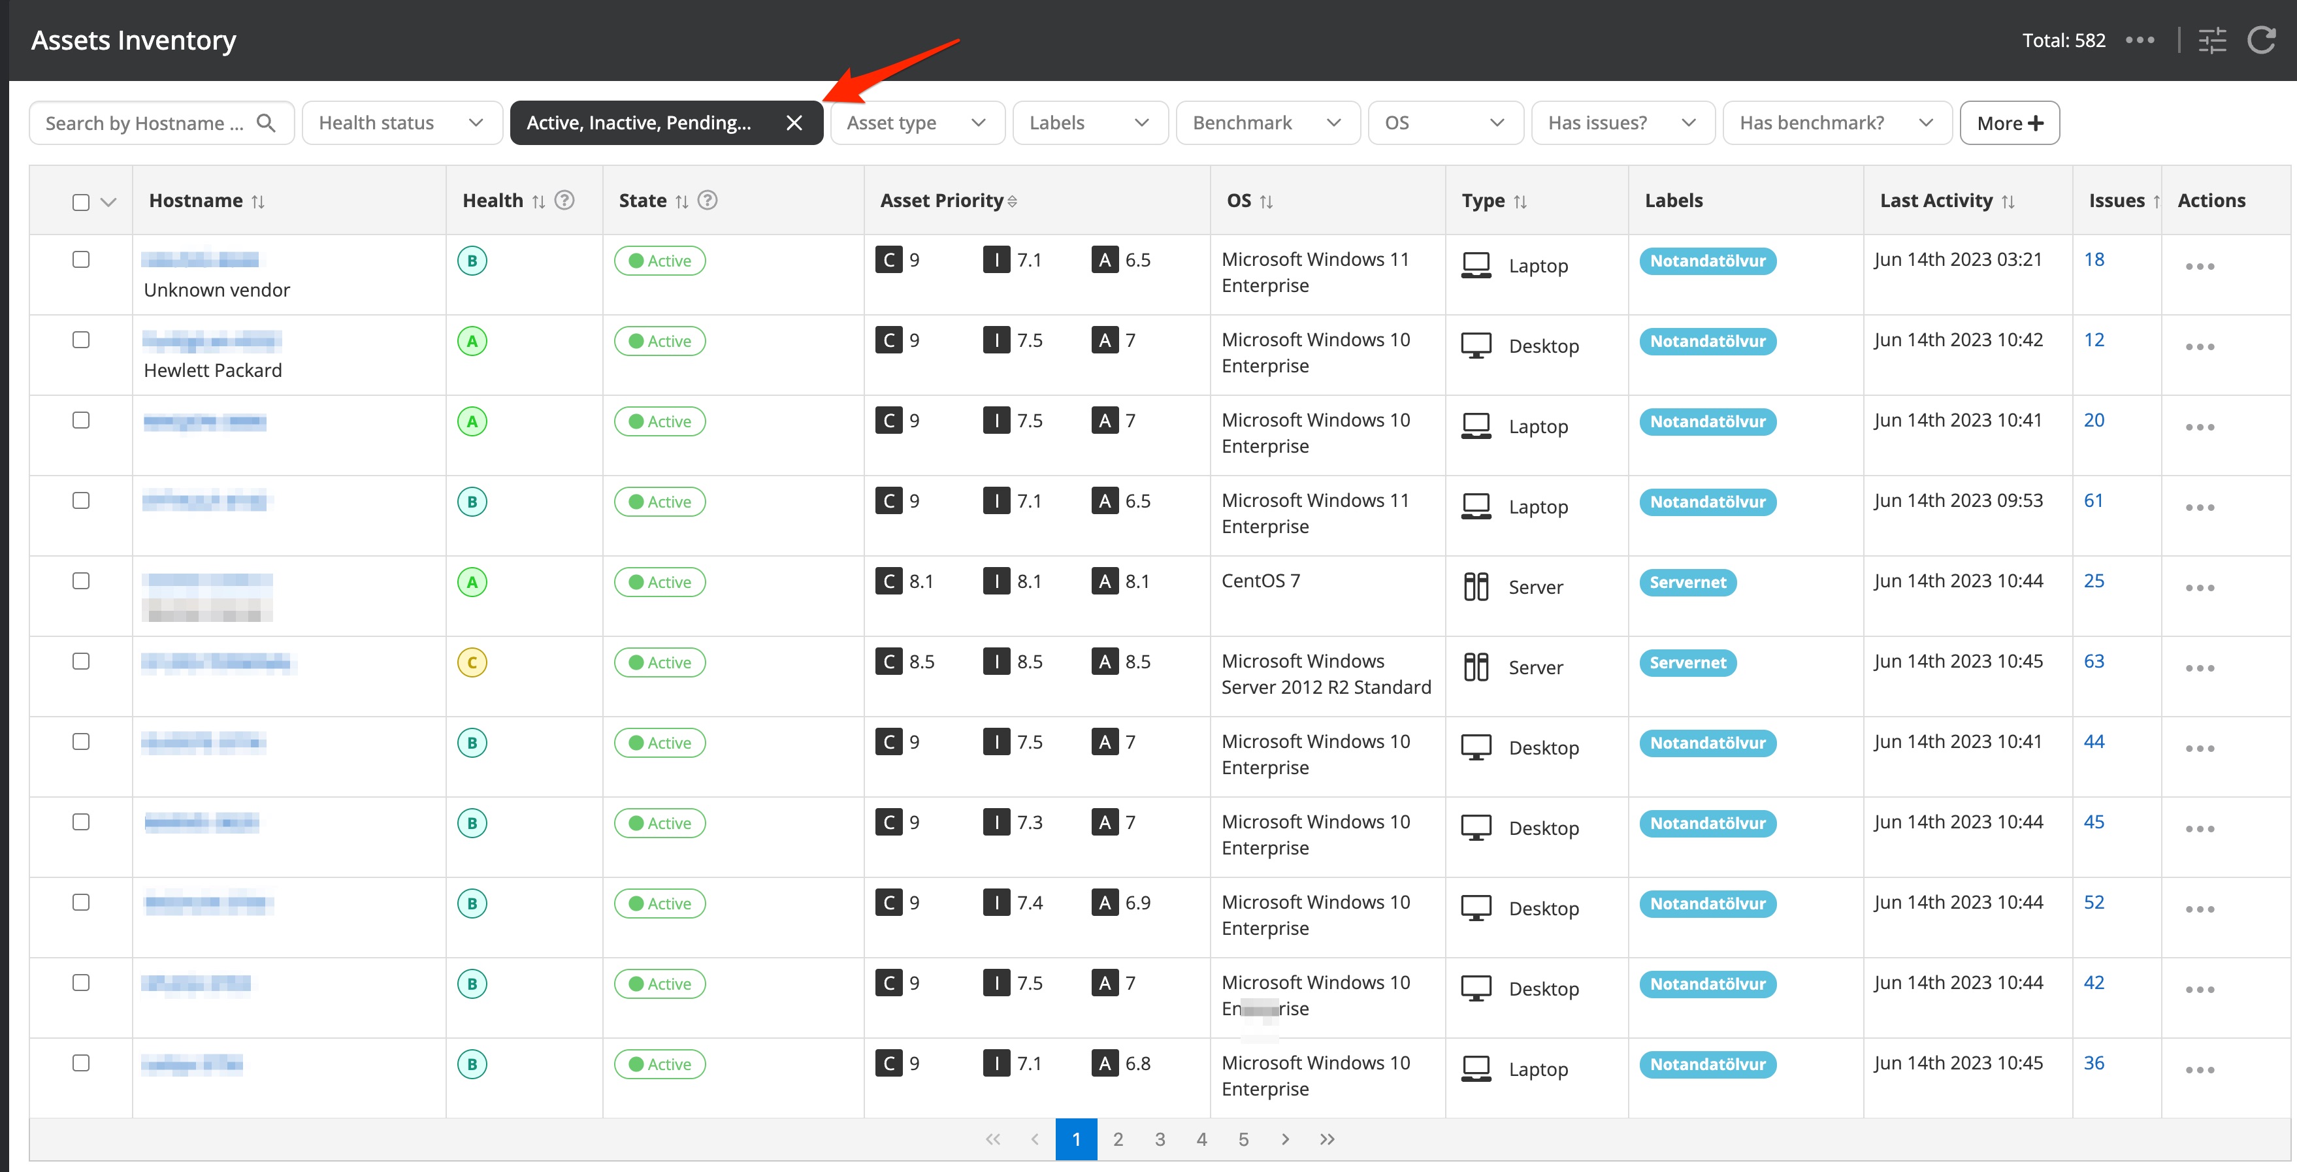Go to page 3 in pagination

[1159, 1139]
